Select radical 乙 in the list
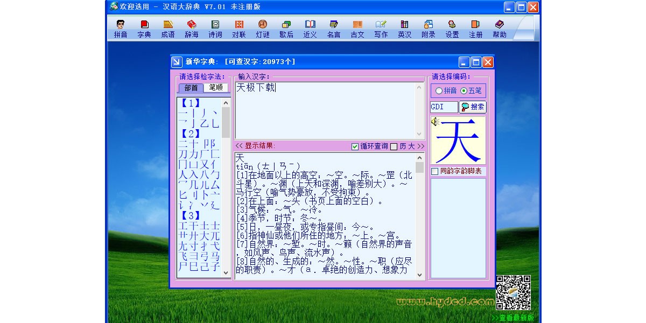The width and height of the screenshot is (646, 323). tap(205, 123)
